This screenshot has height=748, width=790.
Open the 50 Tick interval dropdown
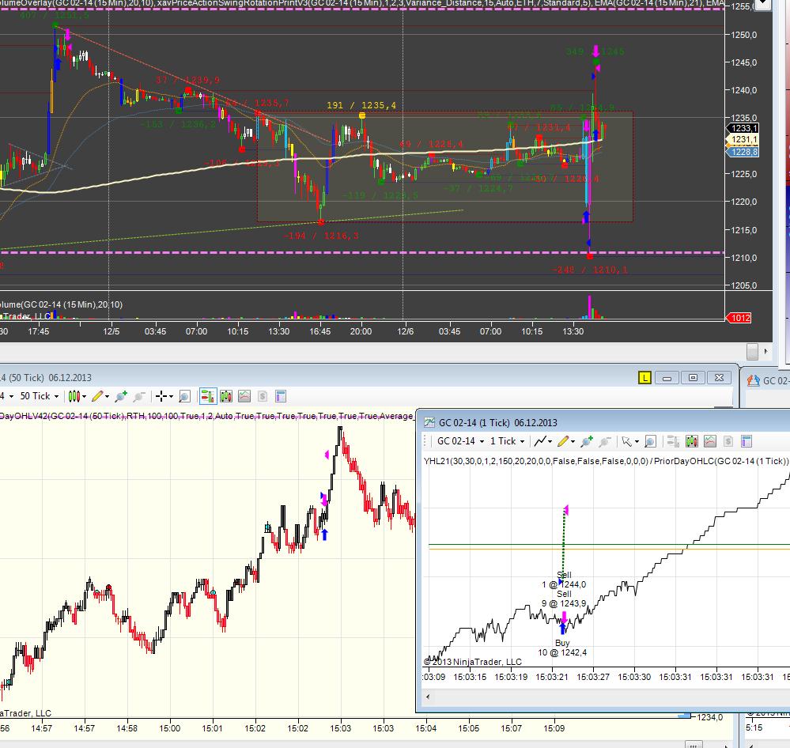(x=40, y=396)
